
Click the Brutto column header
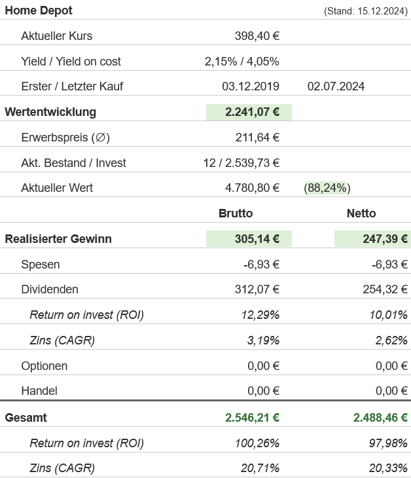[235, 213]
